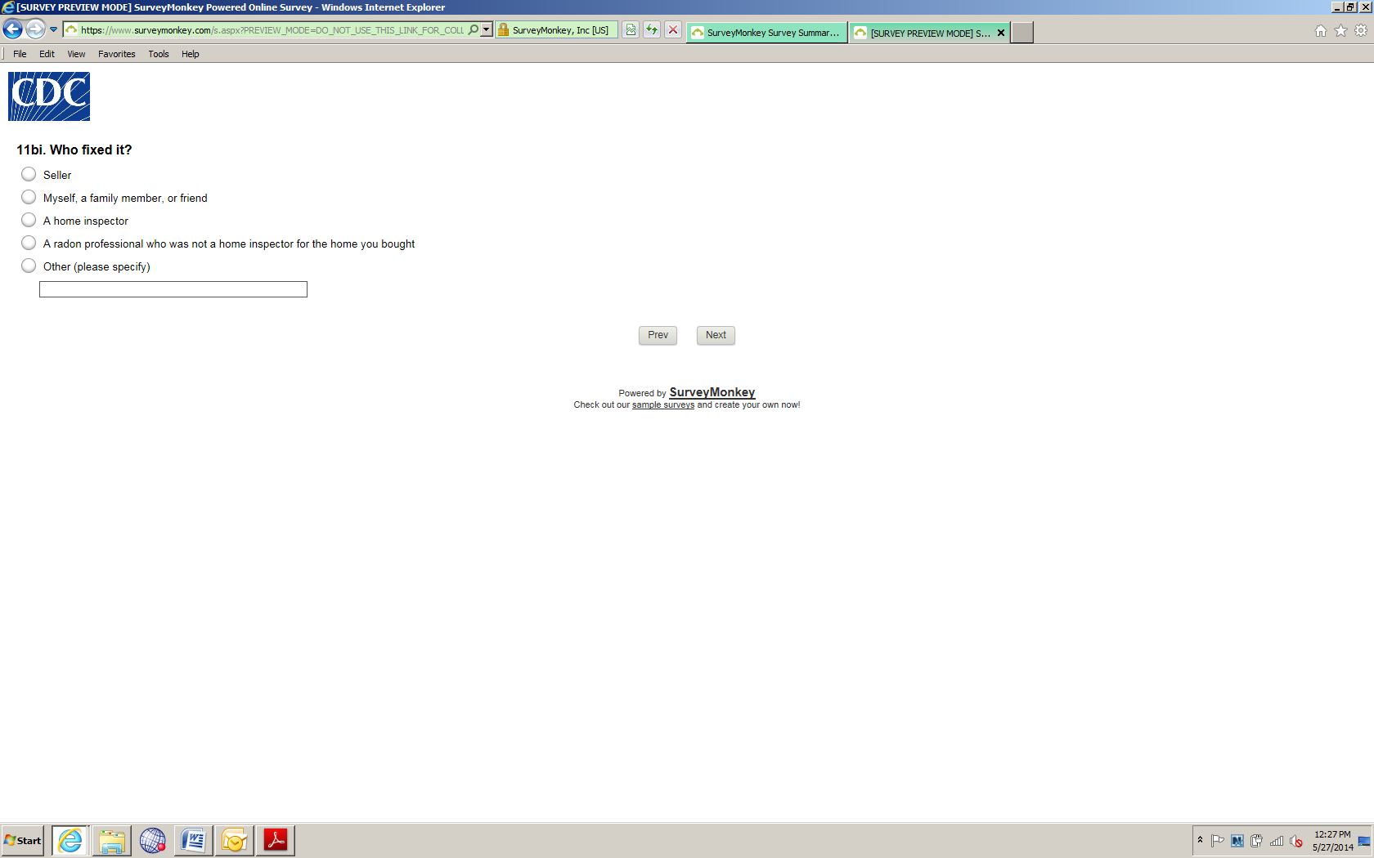This screenshot has height=858, width=1374.
Task: Expand the address bar autocomplete dropdown
Action: pos(487,29)
